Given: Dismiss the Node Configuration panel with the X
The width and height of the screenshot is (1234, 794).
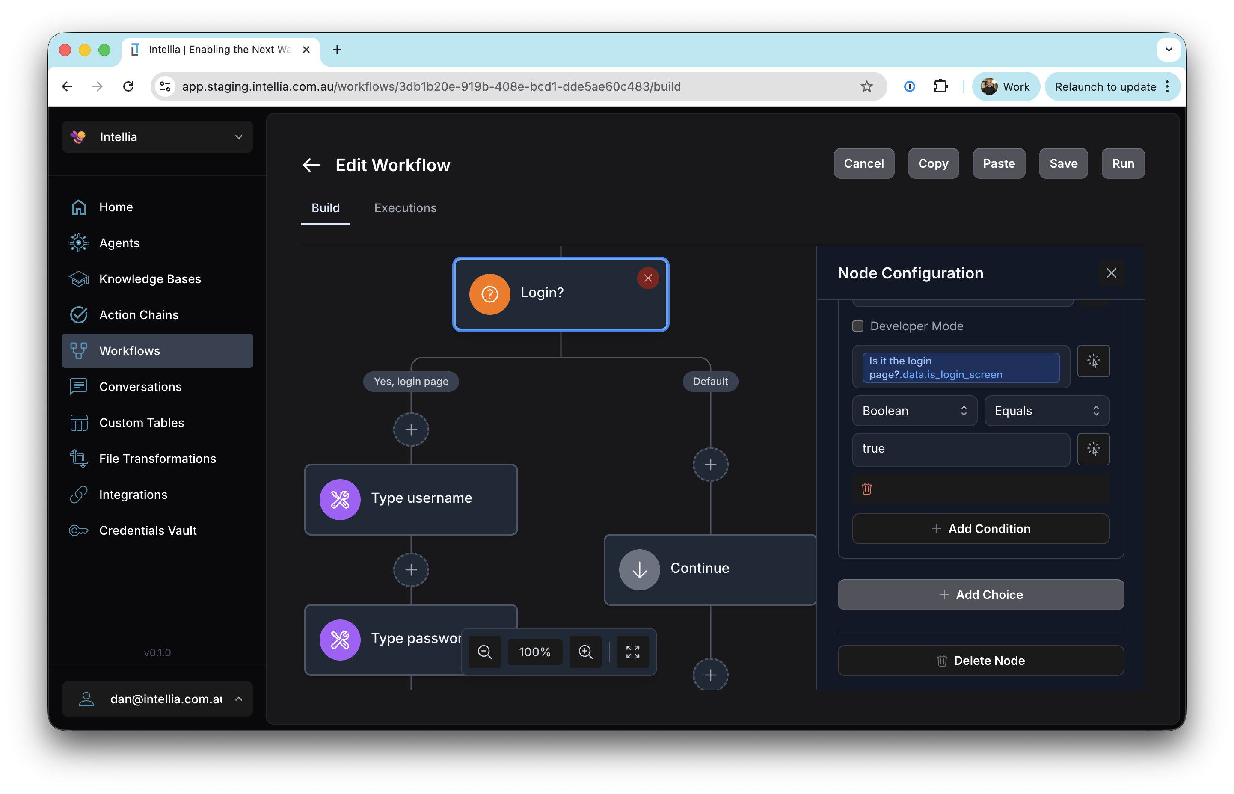Looking at the screenshot, I should (1112, 273).
